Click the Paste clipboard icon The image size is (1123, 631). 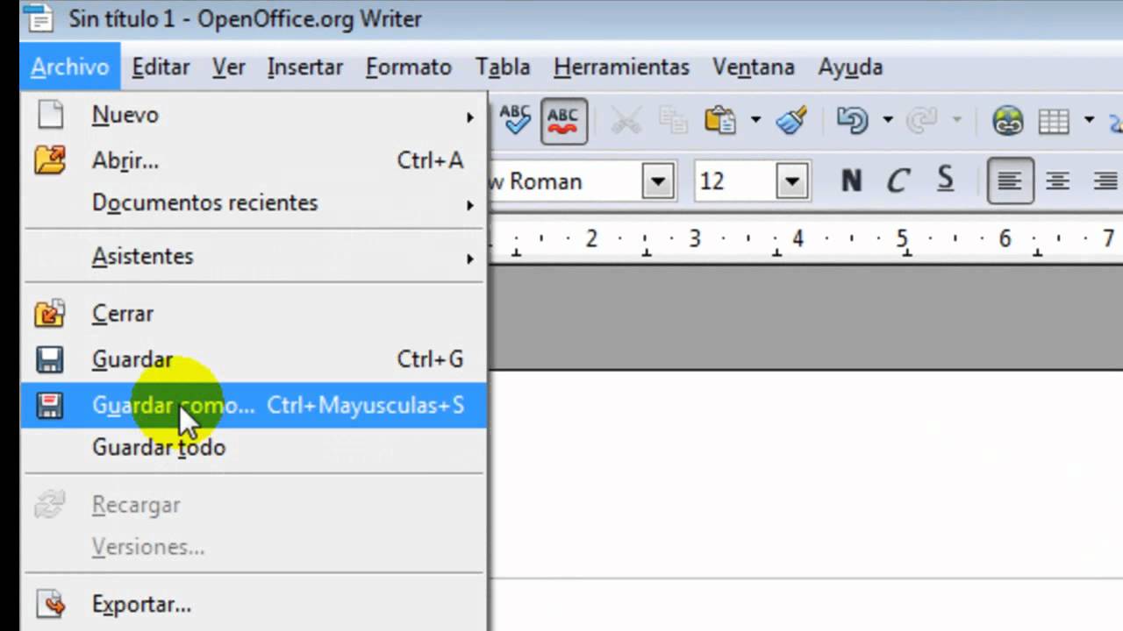(x=720, y=120)
